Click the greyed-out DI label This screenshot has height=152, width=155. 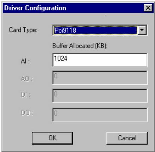(x=26, y=95)
